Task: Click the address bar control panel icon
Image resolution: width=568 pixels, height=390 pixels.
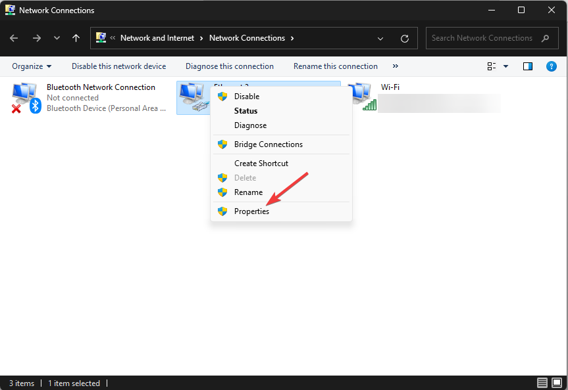Action: tap(101, 37)
